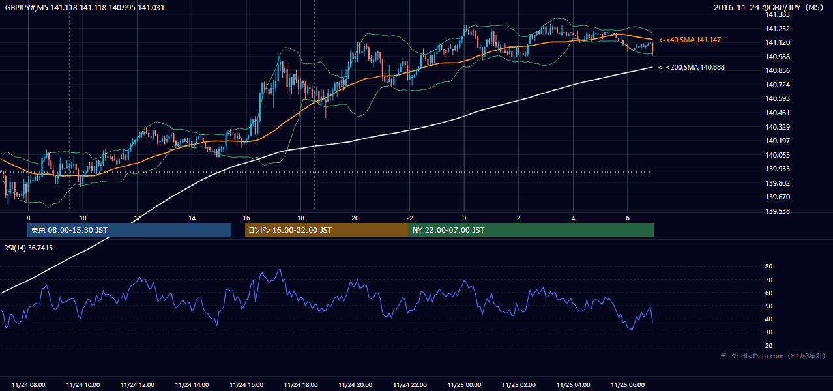Click RSI scale value 50
The width and height of the screenshot is (833, 391).
point(768,306)
